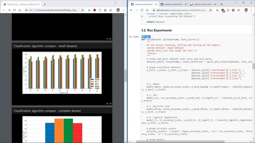Open profile avatar in GitHub browser window
The height and width of the screenshot is (143, 255).
tap(246, 10)
